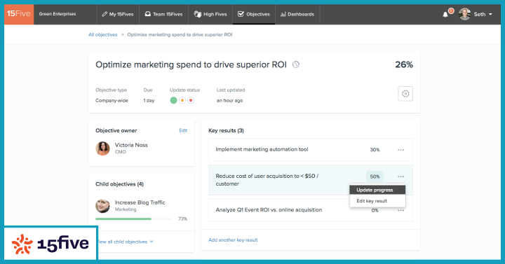Click the 26% overall objective progress

point(404,64)
